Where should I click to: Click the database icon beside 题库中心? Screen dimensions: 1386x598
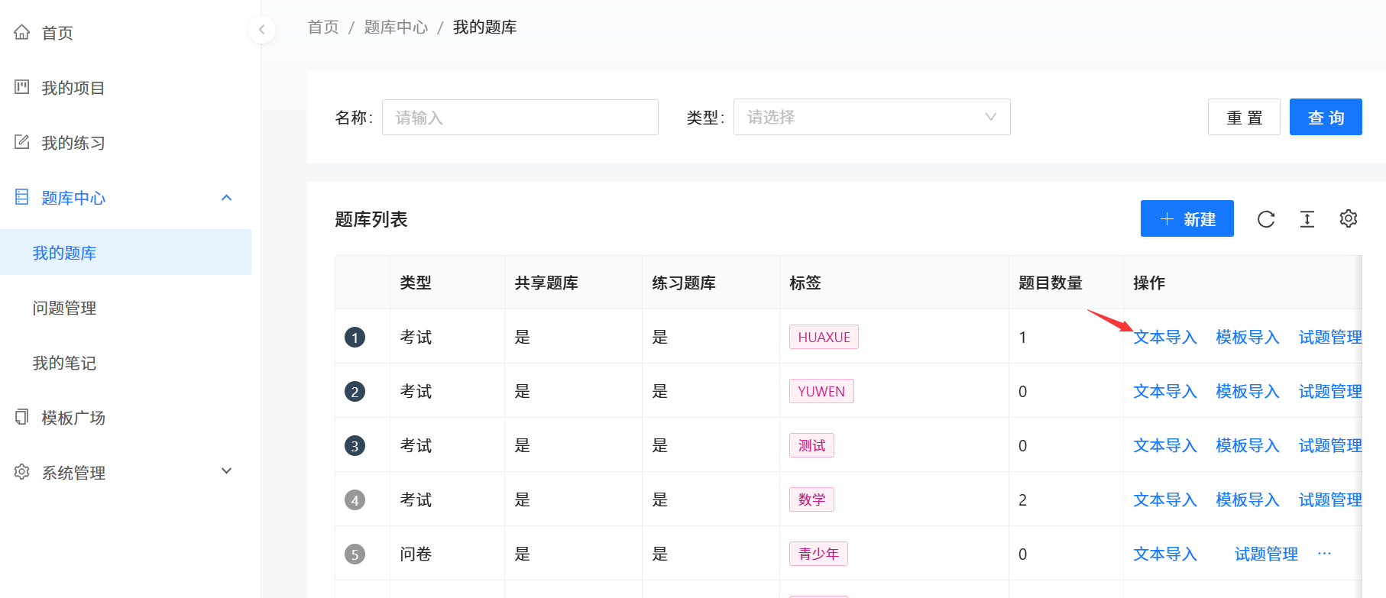point(22,197)
